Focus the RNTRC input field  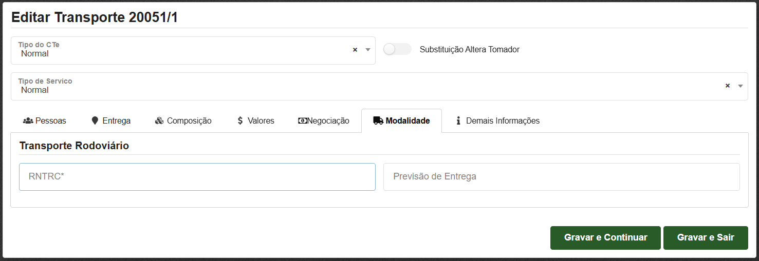pyautogui.click(x=197, y=177)
